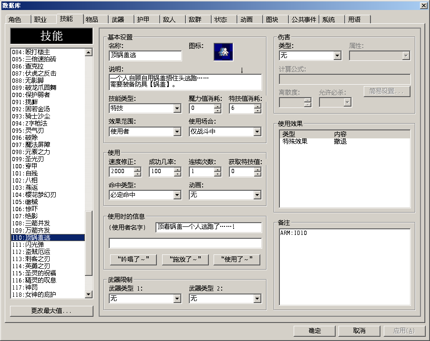This screenshot has width=430, height=341.
Task: Go to the 公共事件 tab
Action: click(304, 19)
